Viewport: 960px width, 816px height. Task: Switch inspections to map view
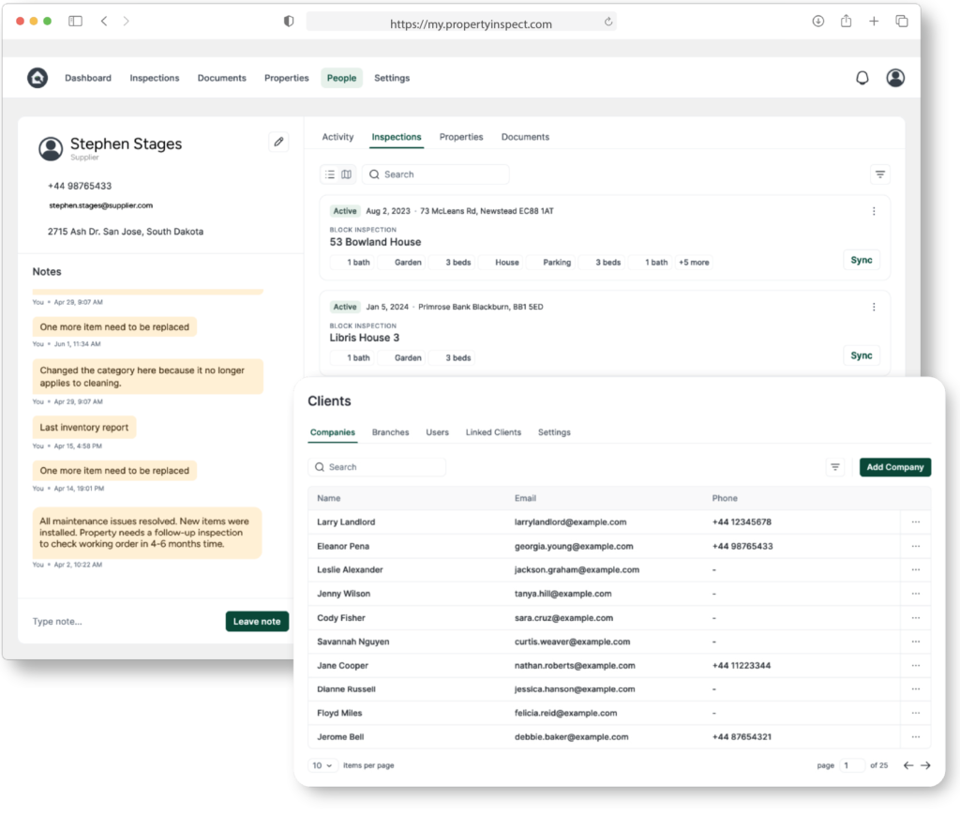click(x=347, y=174)
